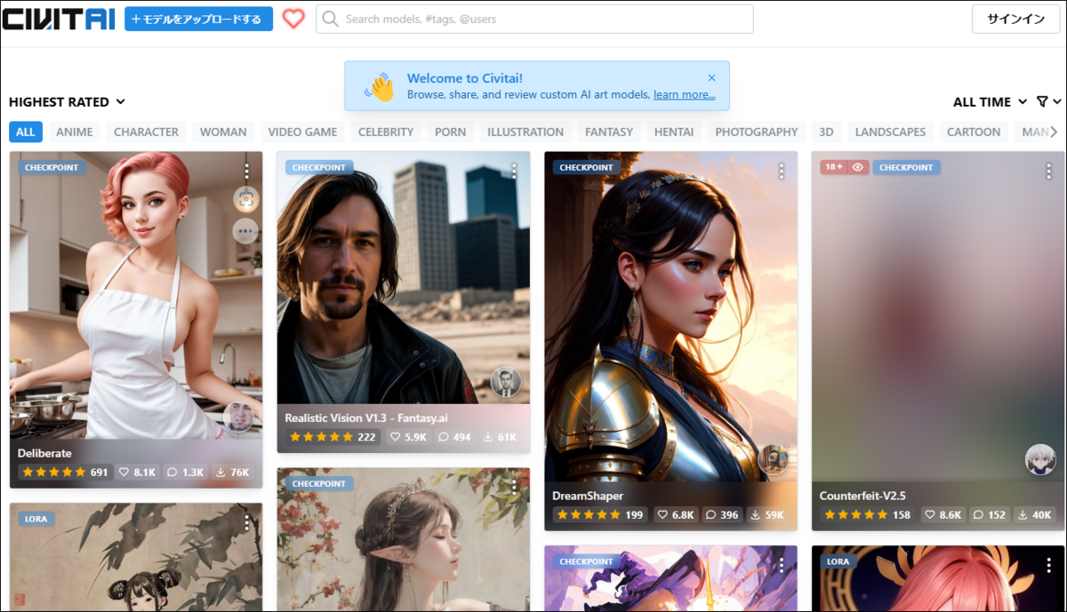Screen dimensions: 1067x612
Task: Open three-dot menu on Counterfeit-V2.5 card
Action: [x=1048, y=171]
